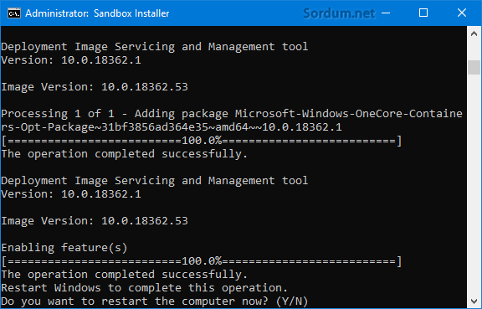This screenshot has width=482, height=309.
Task: Click the Enabling feature(s) line
Action: coord(64,248)
